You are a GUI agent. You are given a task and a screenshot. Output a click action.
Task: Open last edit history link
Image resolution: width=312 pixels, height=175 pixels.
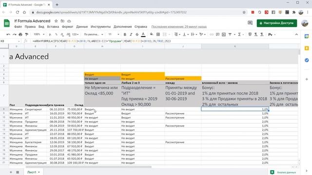(179, 27)
